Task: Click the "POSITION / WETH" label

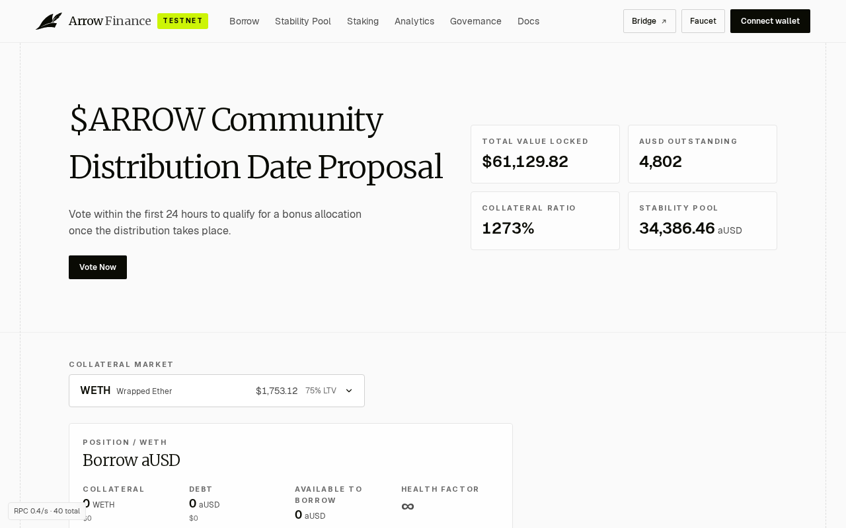Action: pyautogui.click(x=125, y=442)
